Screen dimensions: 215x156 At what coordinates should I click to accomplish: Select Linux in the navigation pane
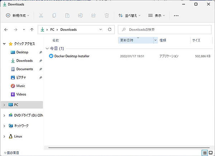point(18,136)
